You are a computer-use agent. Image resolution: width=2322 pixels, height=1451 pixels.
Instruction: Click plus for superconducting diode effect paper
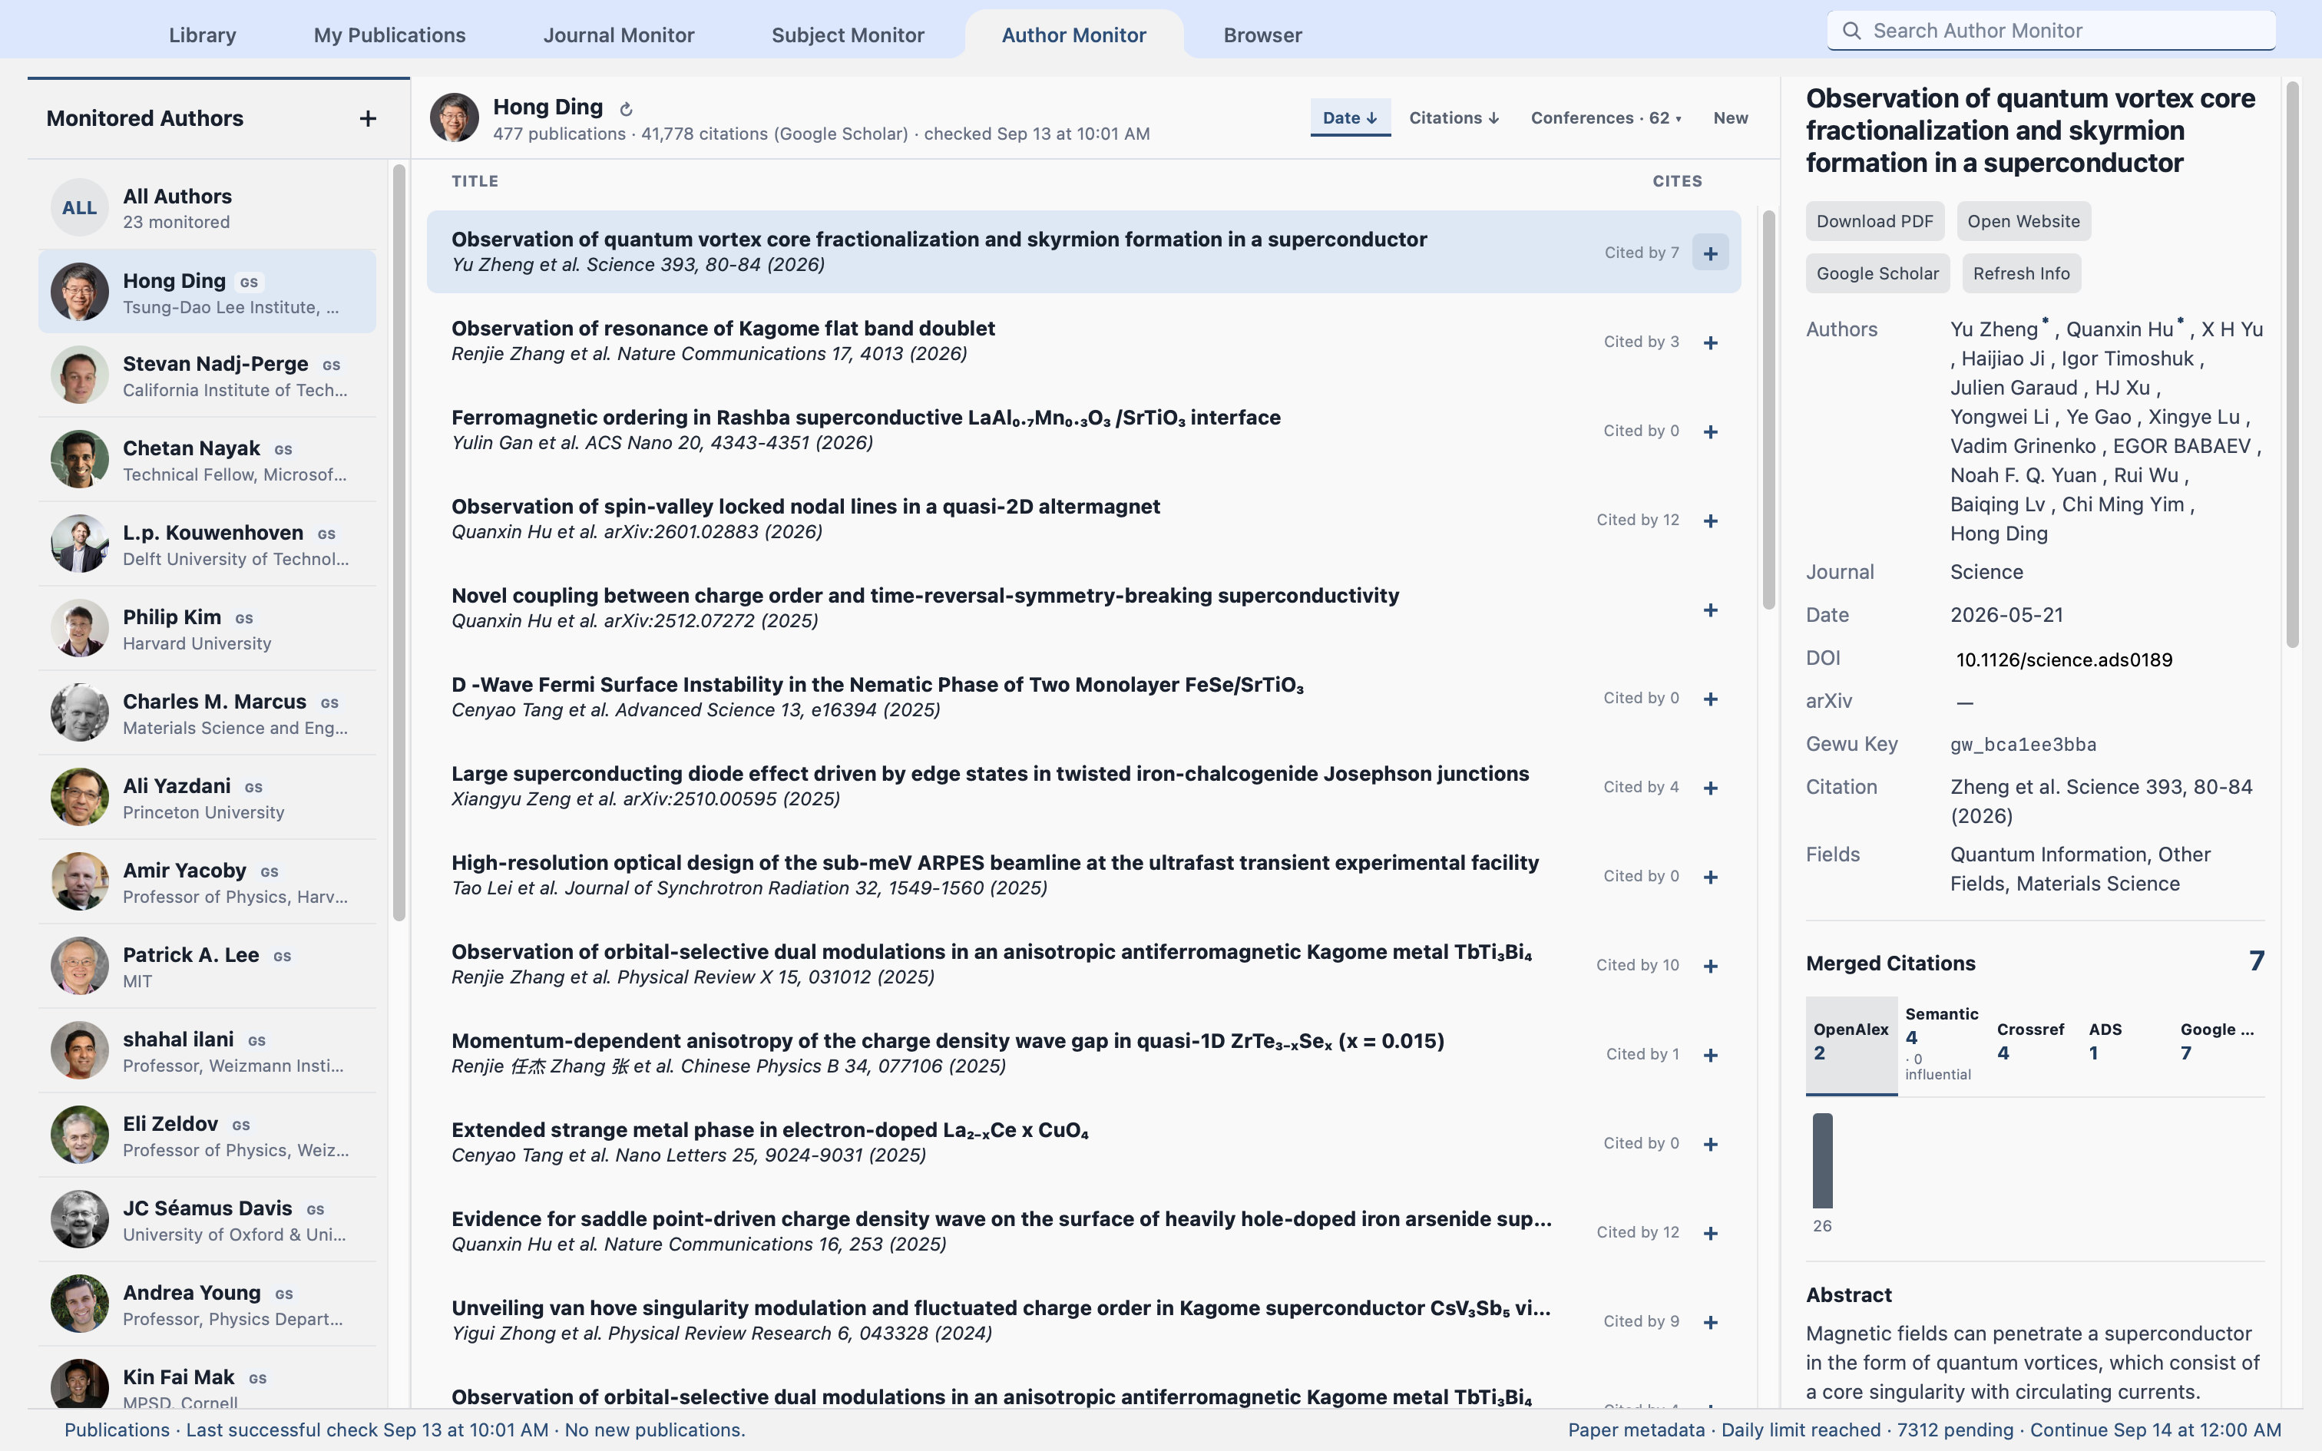pyautogui.click(x=1710, y=788)
